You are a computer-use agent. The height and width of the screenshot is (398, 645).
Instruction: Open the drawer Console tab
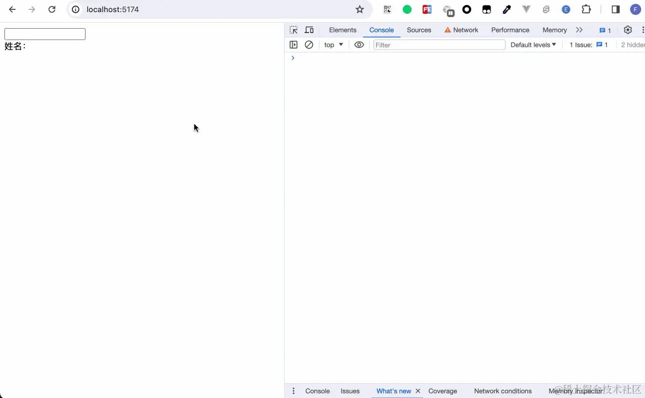coord(318,391)
